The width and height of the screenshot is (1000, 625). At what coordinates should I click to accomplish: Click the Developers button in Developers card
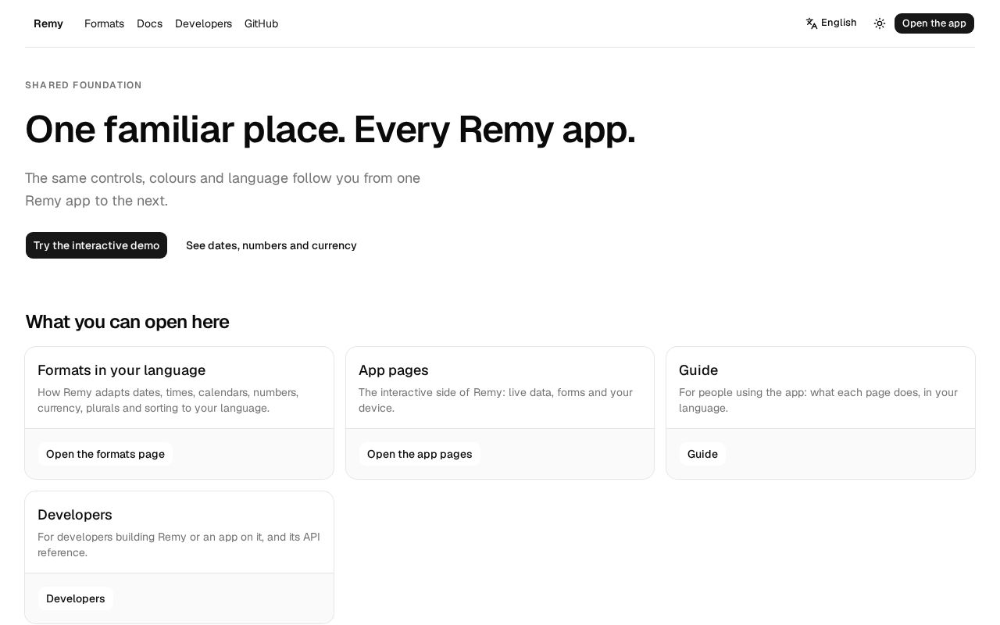click(76, 598)
